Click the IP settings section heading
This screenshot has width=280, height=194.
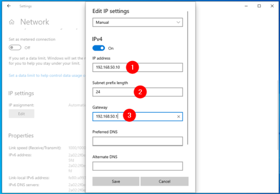coord(21,93)
